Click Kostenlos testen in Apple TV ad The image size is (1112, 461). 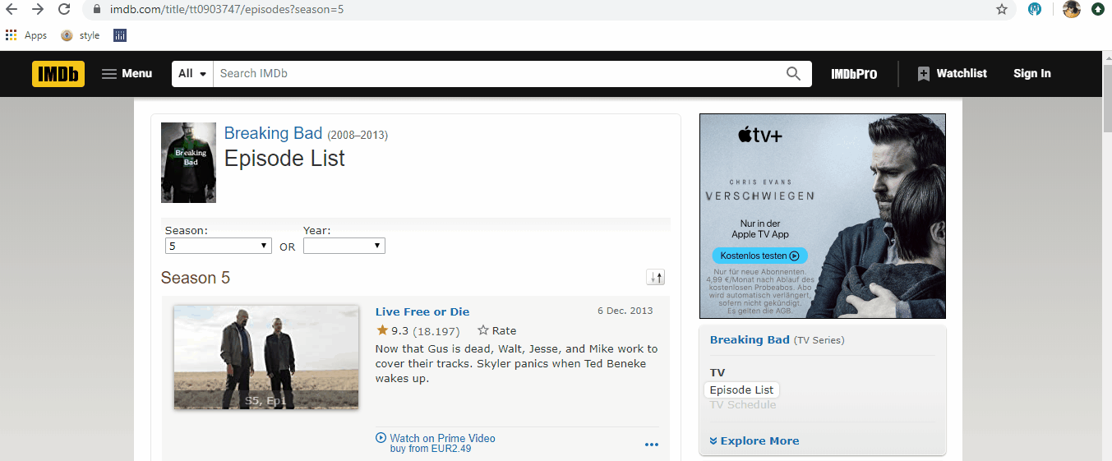[x=760, y=256]
